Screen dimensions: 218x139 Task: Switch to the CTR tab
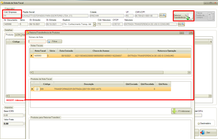(18, 35)
